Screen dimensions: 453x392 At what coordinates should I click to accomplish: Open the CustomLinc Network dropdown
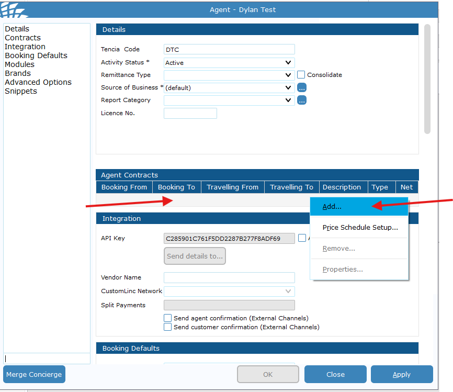pos(229,291)
